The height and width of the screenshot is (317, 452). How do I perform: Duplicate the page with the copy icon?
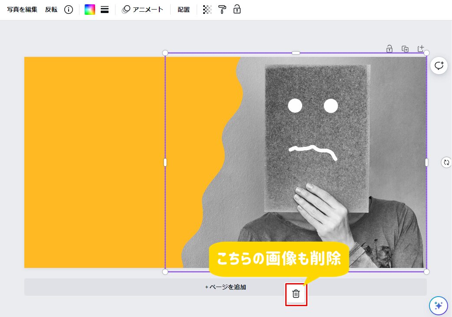[x=405, y=49]
